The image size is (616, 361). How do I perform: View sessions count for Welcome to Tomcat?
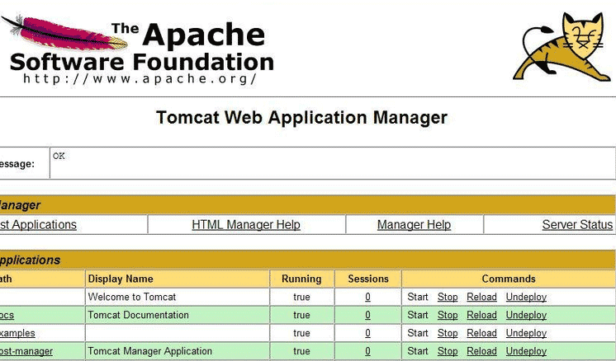(367, 297)
